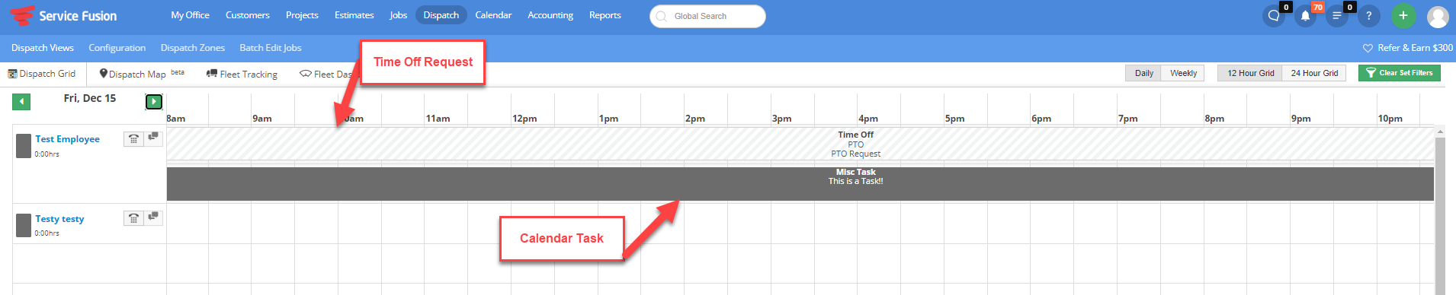Click Clear Set Filters button
The height and width of the screenshot is (295, 1456).
(1400, 73)
